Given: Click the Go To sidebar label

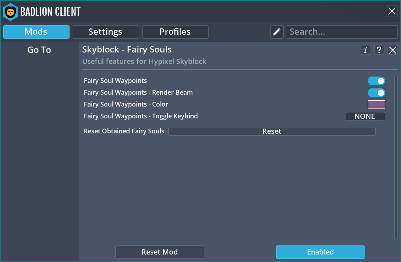Looking at the screenshot, I should tap(39, 50).
